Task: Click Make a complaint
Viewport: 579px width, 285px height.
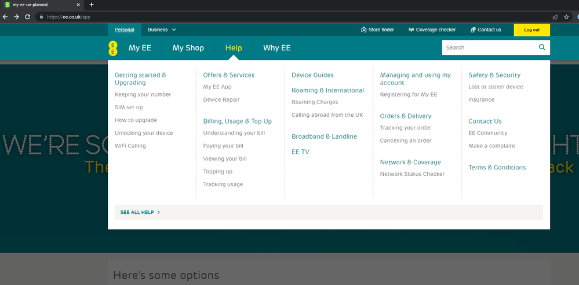Action: tap(492, 146)
